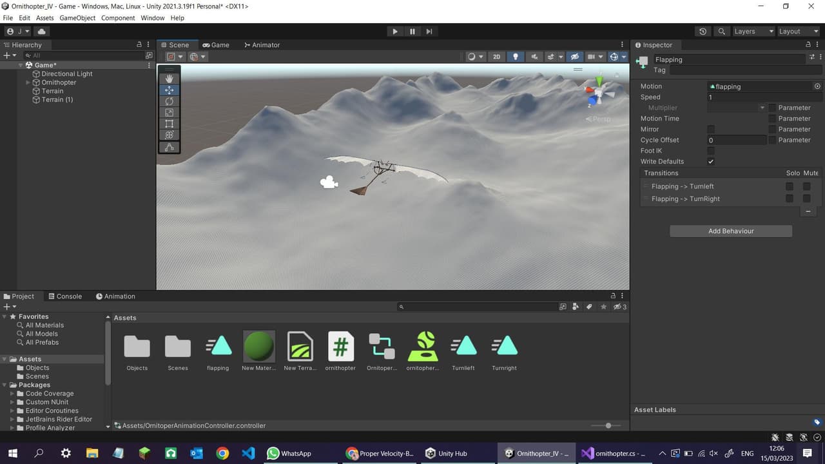Screen dimensions: 825x464
Task: Open the Window menu
Action: pyautogui.click(x=153, y=18)
